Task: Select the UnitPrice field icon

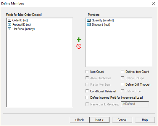Action: click(9, 29)
